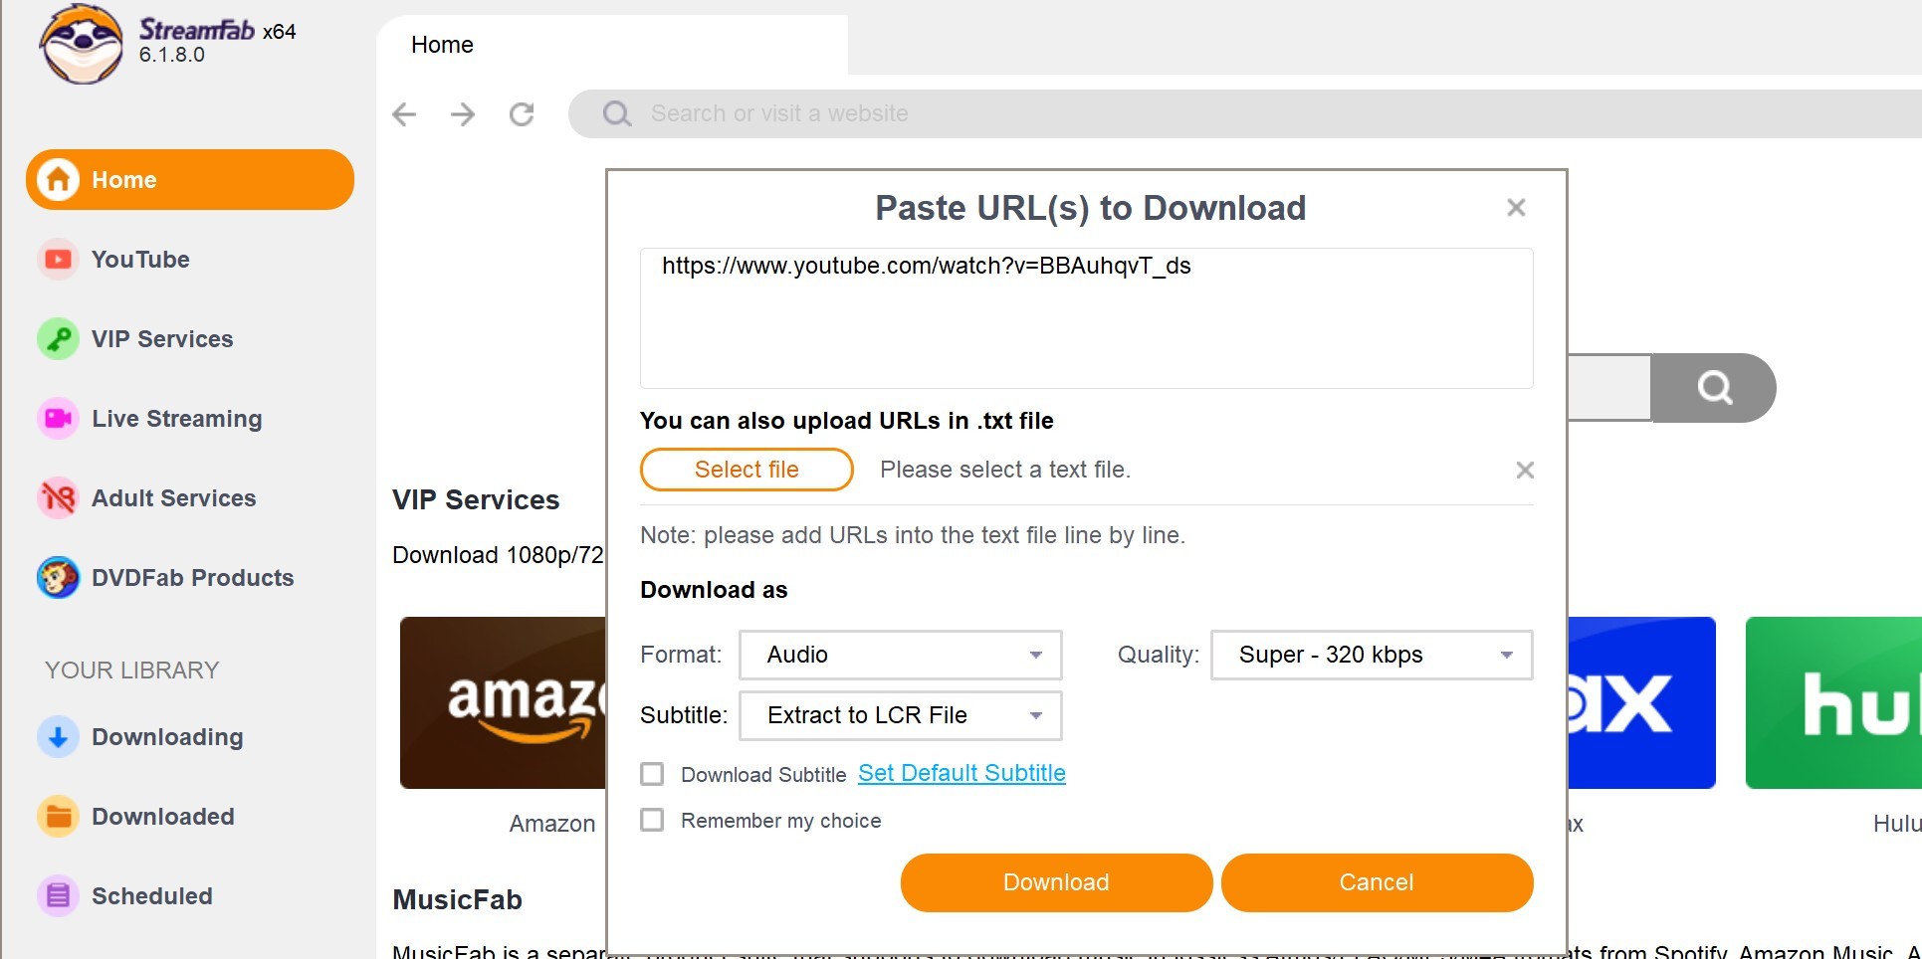
Task: Click the Downloaded folder icon
Action: pyautogui.click(x=58, y=817)
